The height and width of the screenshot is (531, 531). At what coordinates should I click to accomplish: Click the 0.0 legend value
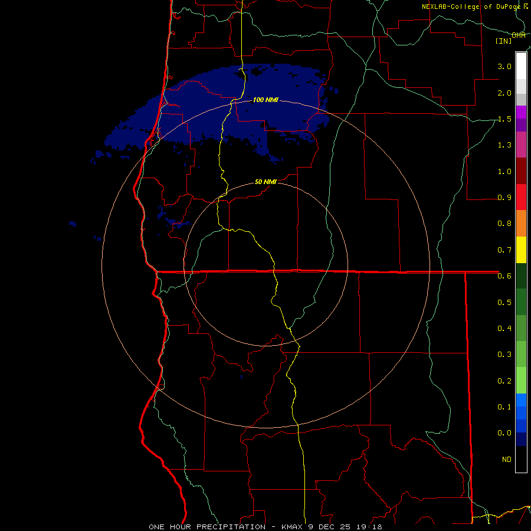pos(504,433)
